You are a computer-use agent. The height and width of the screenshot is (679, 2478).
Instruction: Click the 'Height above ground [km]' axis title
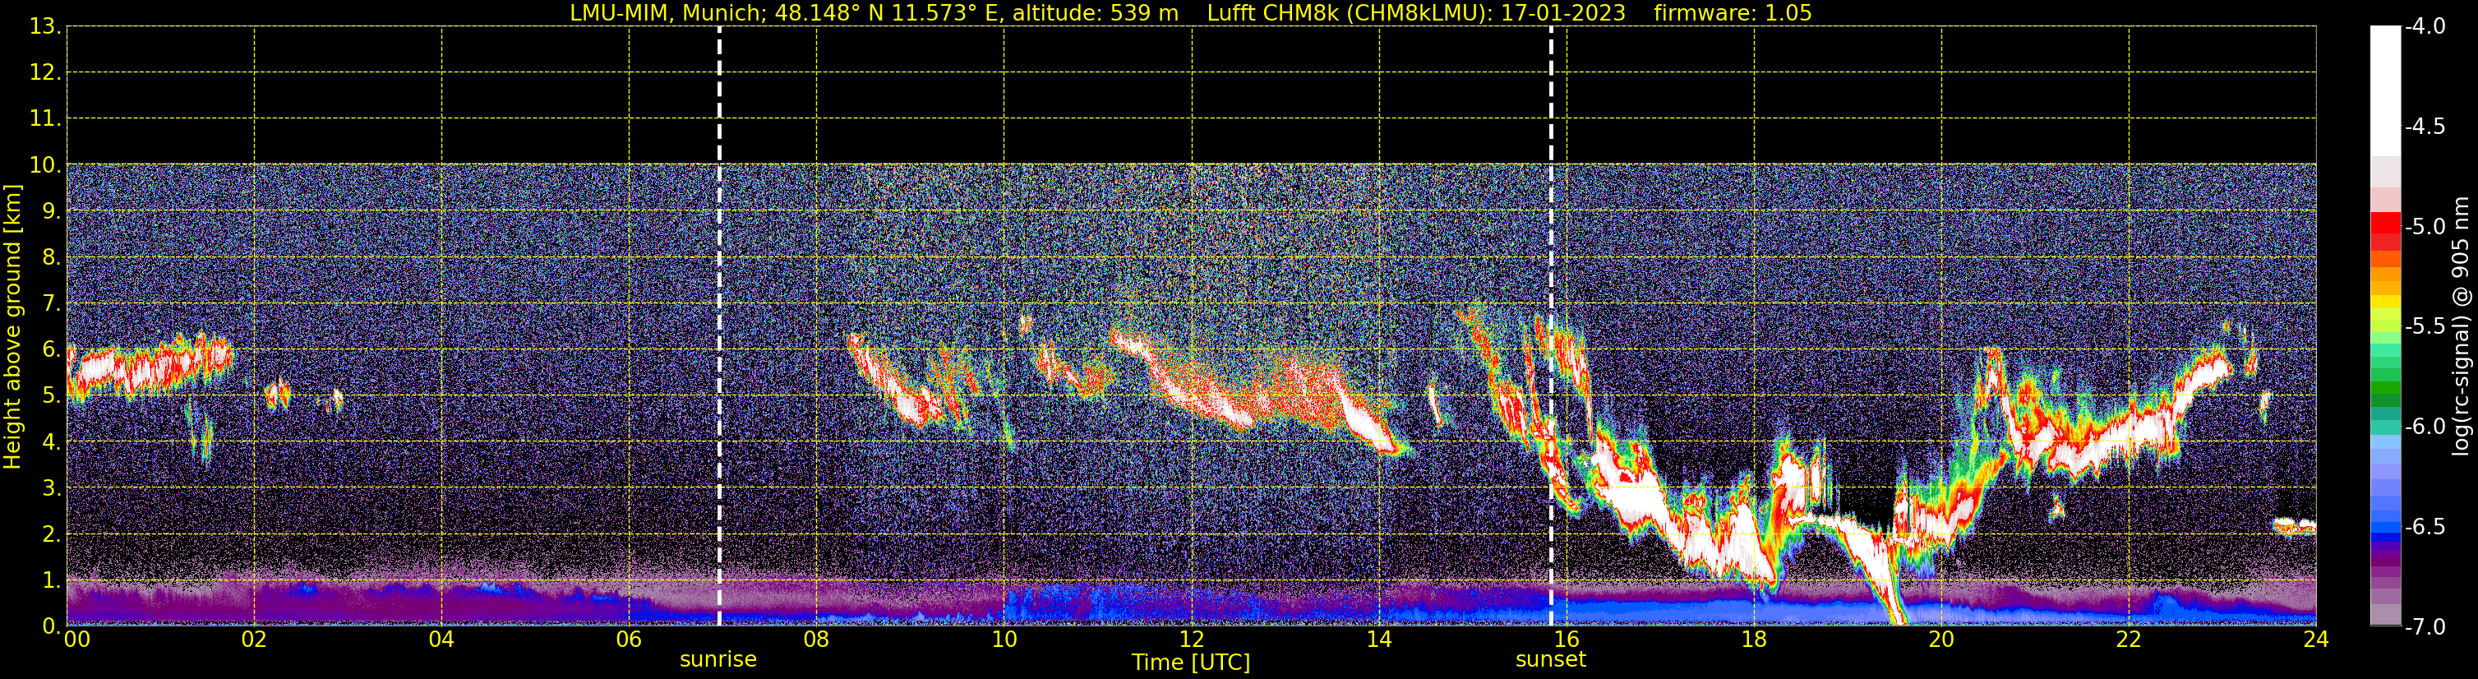click(12, 326)
